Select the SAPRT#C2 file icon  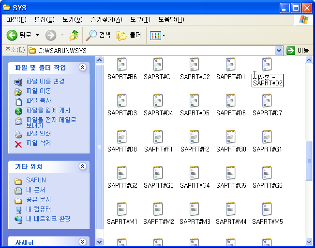pos(195,64)
